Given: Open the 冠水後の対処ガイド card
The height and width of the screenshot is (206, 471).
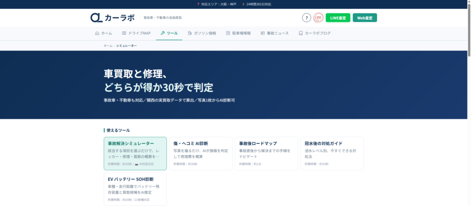Looking at the screenshot, I should click(332, 154).
